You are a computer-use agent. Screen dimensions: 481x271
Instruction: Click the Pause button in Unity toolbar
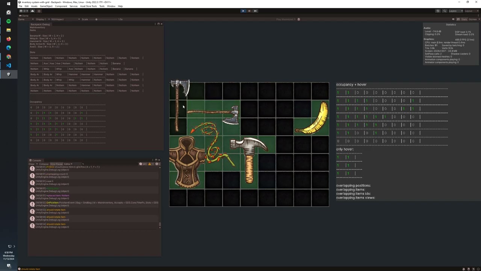click(249, 11)
